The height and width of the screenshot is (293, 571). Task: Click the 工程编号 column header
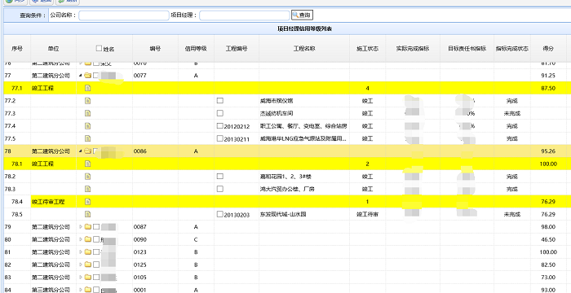pyautogui.click(x=237, y=48)
